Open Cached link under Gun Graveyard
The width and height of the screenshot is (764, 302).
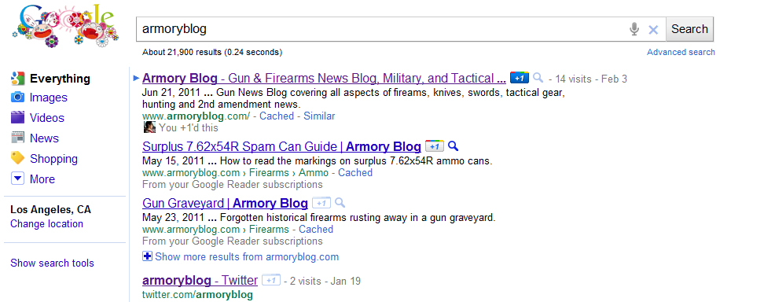pyautogui.click(x=316, y=230)
